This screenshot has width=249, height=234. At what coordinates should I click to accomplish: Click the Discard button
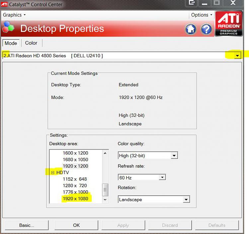point(170,225)
